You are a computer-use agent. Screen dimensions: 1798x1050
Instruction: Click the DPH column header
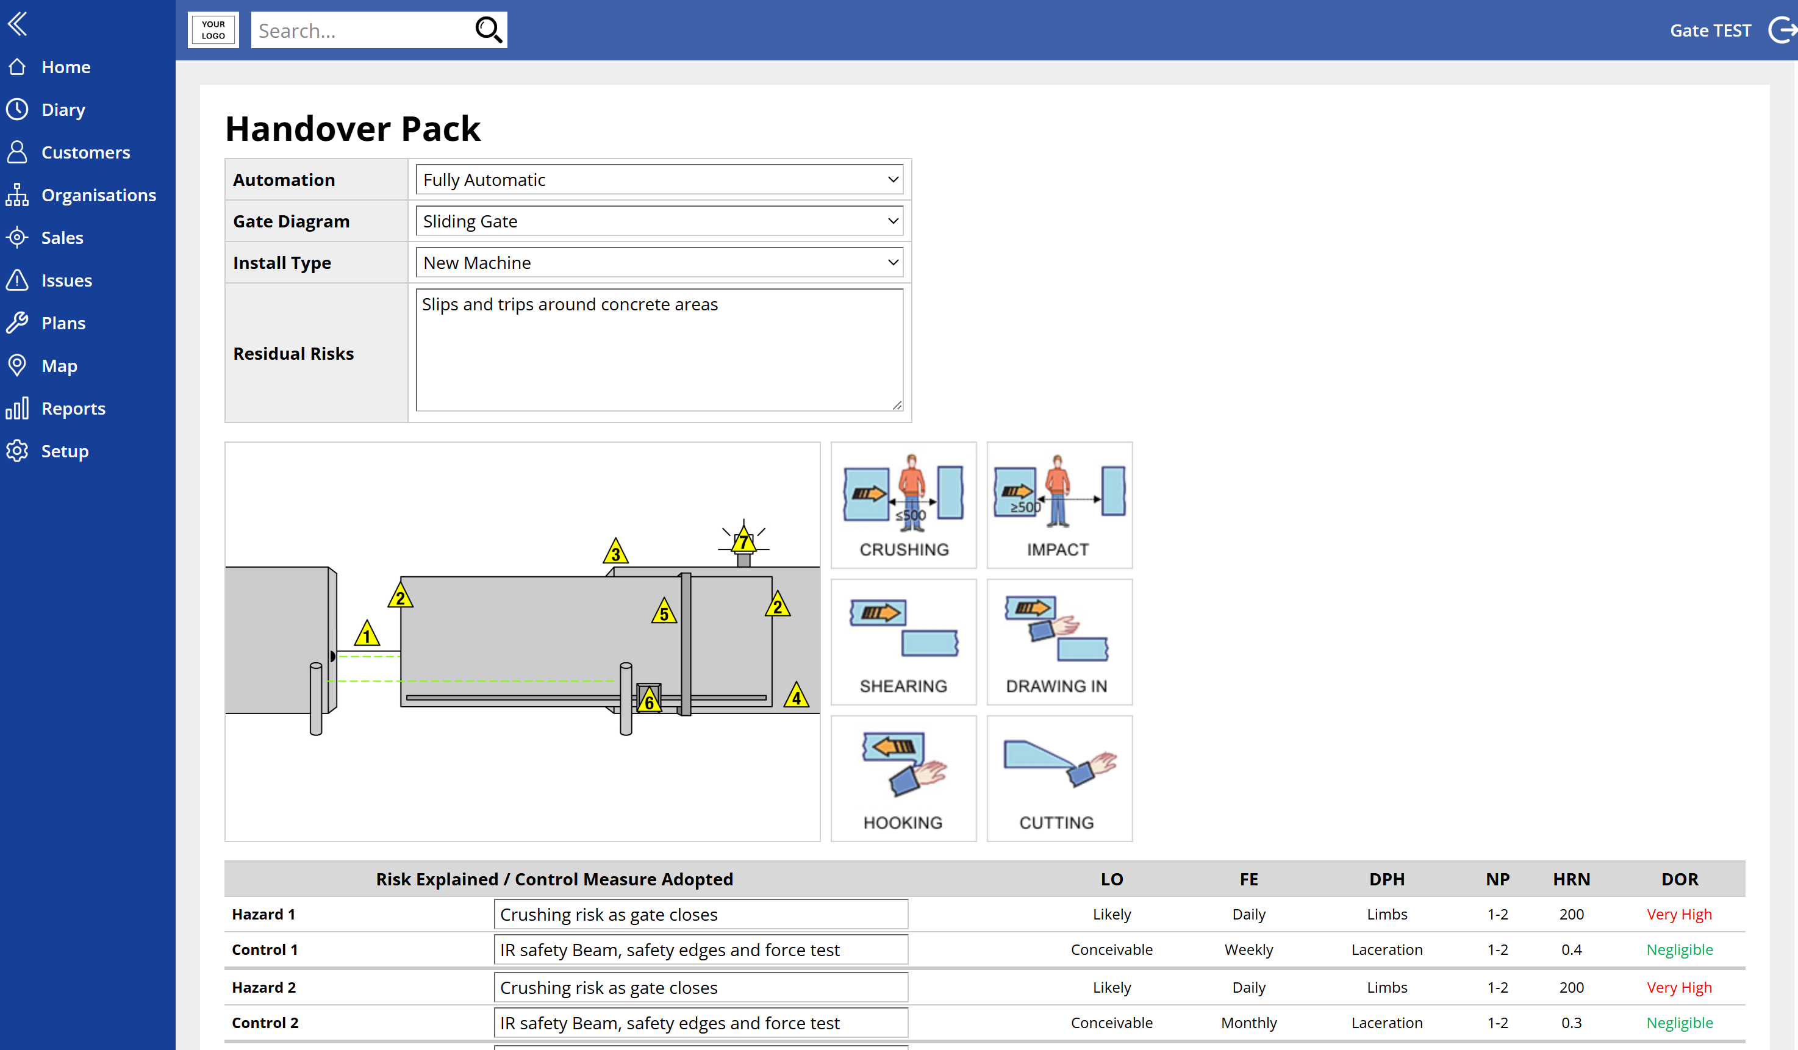[x=1386, y=879]
